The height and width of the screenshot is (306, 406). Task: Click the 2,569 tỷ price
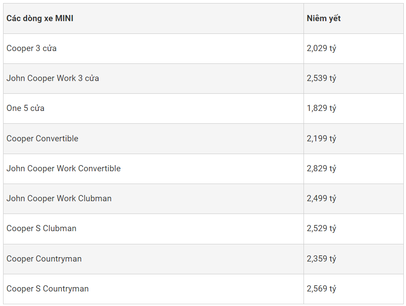click(x=322, y=289)
